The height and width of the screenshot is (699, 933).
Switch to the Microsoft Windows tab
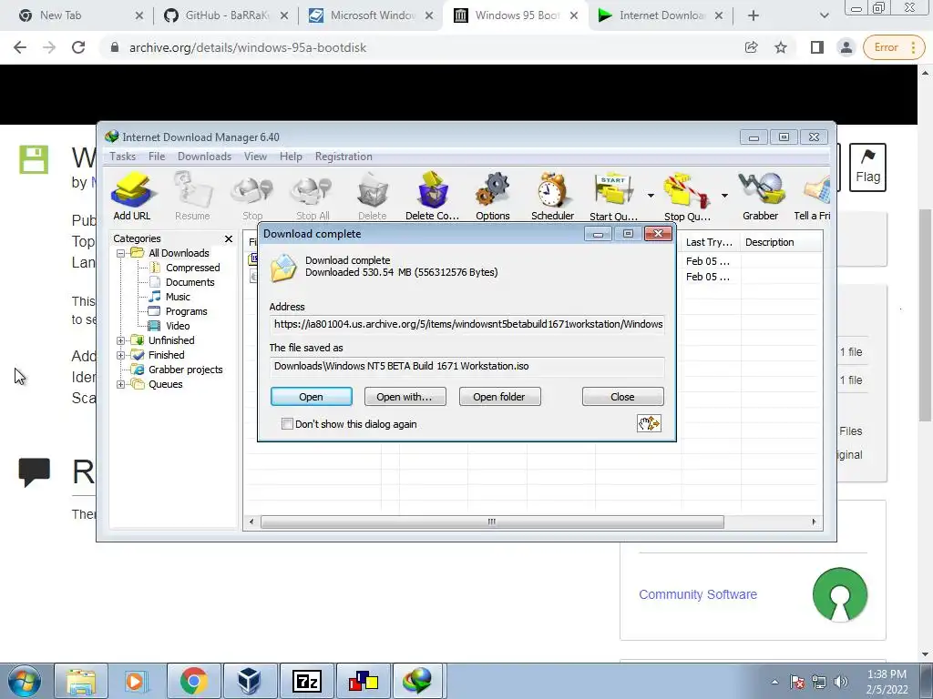372,15
